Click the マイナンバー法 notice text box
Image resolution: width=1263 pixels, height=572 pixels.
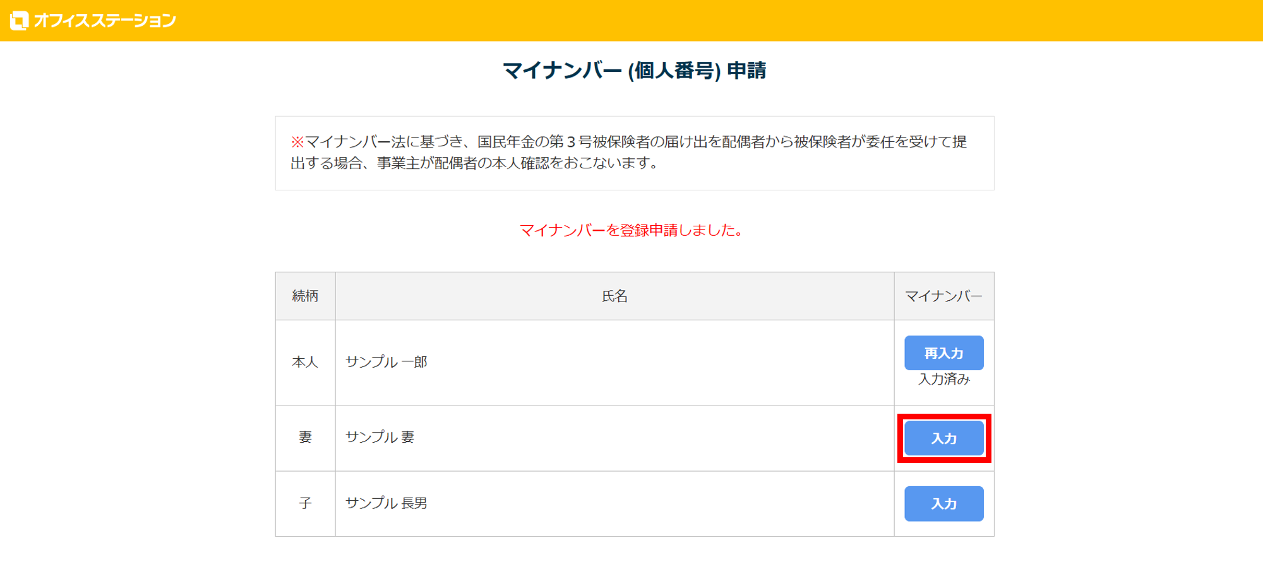coord(634,153)
